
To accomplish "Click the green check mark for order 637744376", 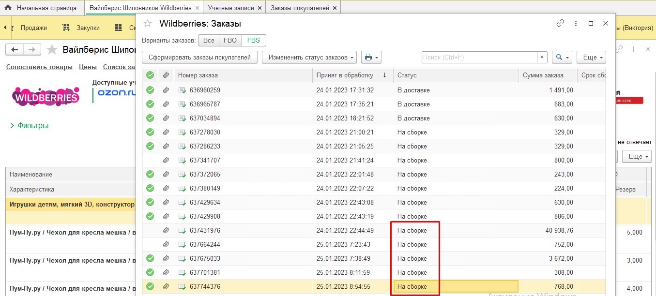I will (150, 286).
